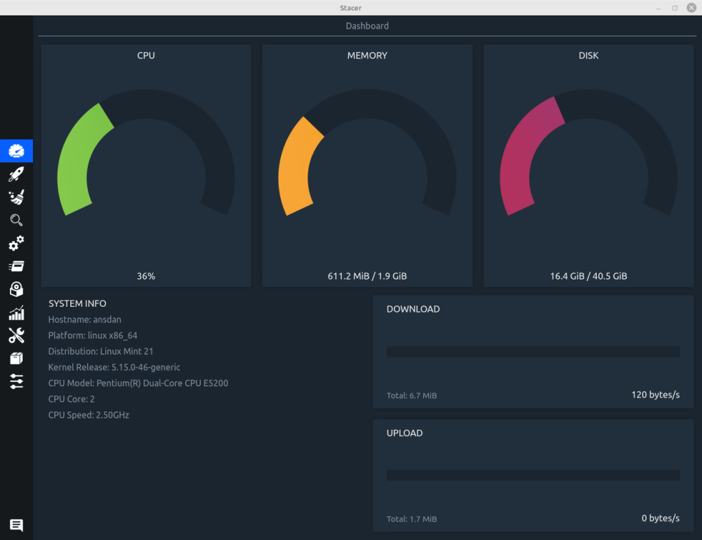Screen dimensions: 702x540
Task: Open the Uninstaller disk icon
Action: pos(16,289)
